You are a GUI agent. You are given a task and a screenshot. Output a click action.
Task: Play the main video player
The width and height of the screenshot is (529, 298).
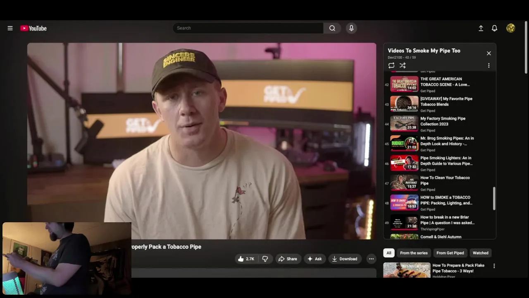coord(202,141)
